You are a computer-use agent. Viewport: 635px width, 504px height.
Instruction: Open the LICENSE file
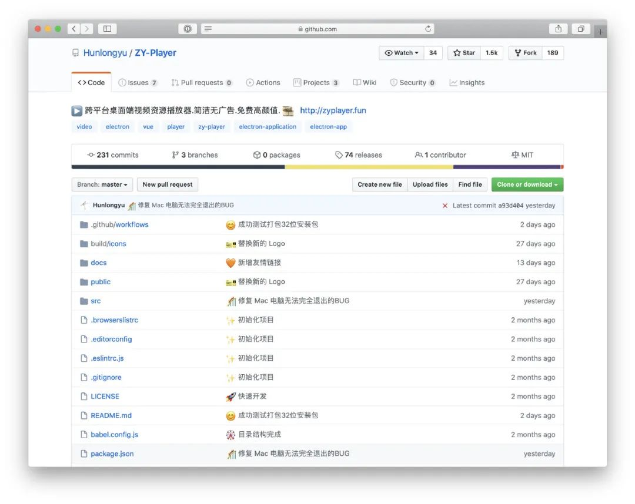[x=105, y=397]
